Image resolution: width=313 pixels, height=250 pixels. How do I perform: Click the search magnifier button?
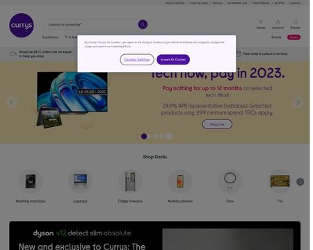click(x=143, y=24)
